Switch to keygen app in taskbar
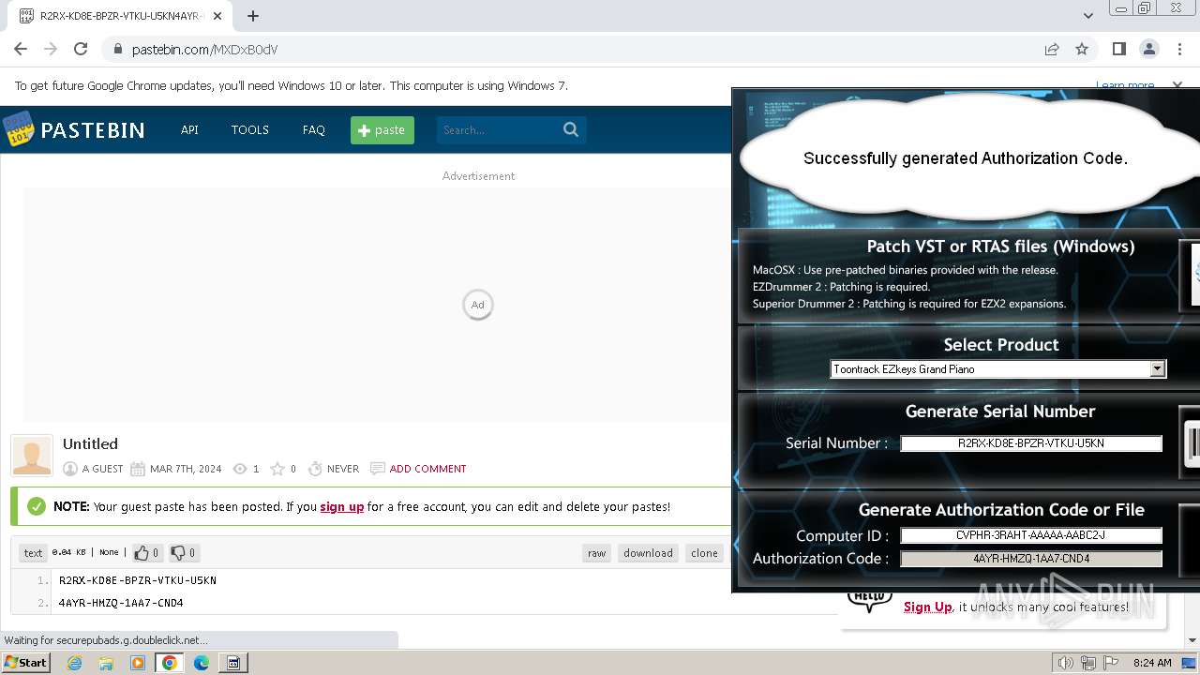Image resolution: width=1200 pixels, height=675 pixels. 233,663
